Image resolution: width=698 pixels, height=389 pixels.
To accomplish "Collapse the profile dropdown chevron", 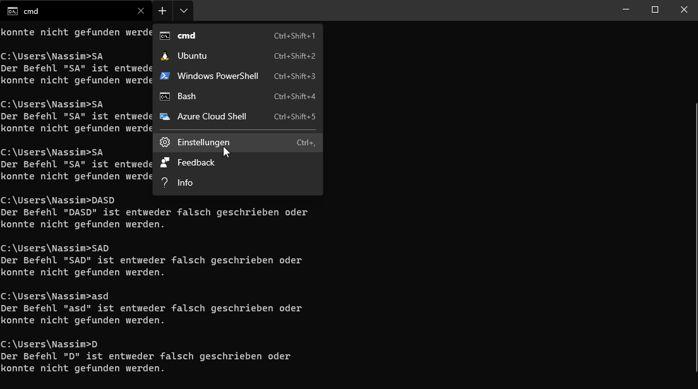I will coord(183,11).
